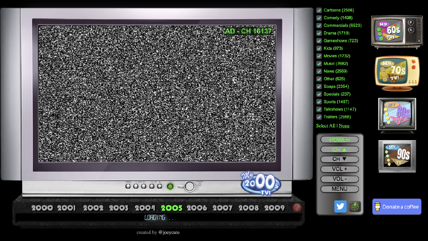The image size is (428, 241).
Task: Raise volume with VOL +
Action: [x=339, y=169]
